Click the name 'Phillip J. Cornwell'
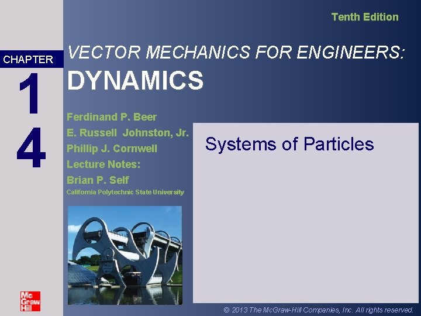Image resolution: width=421 pixels, height=316 pixels. click(112, 149)
